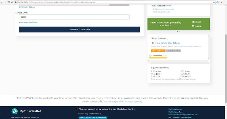Open the Chrome three-dot menu
227x119 pixels.
point(225,2)
